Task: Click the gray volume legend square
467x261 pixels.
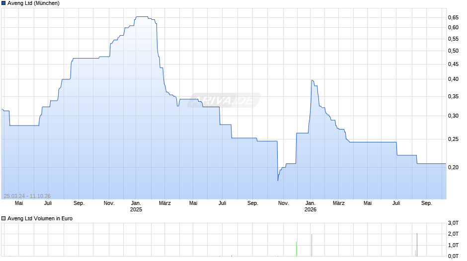Action: coord(3,219)
